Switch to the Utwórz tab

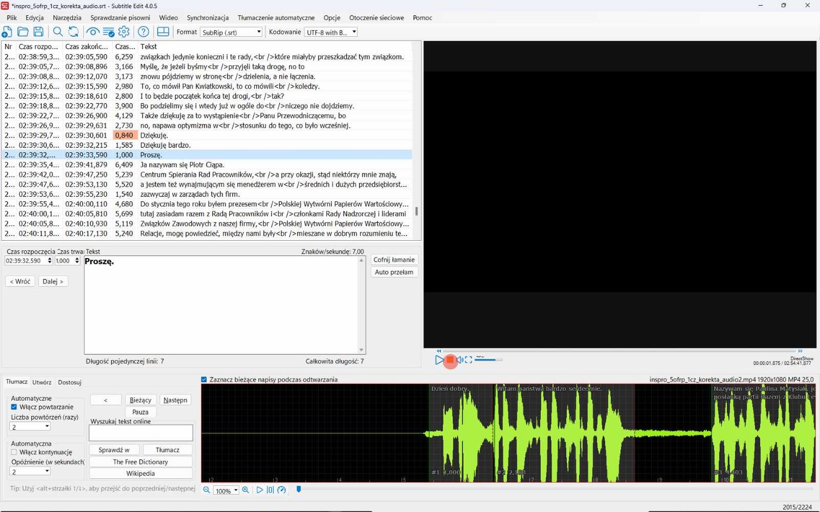pos(42,382)
